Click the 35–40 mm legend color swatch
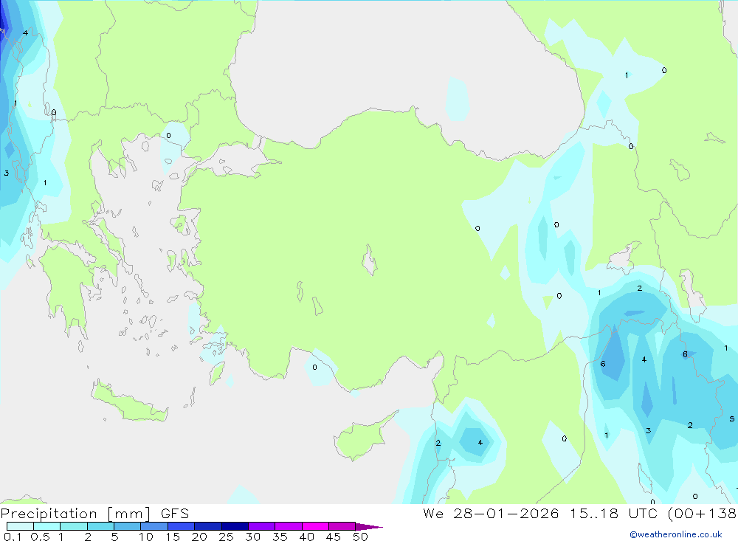Screen dimensions: 738x541 (289, 526)
